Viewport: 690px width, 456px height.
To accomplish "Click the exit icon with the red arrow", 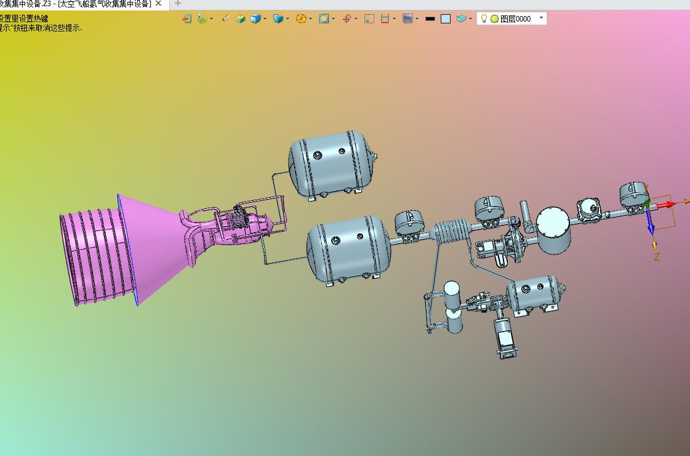I will (x=187, y=19).
